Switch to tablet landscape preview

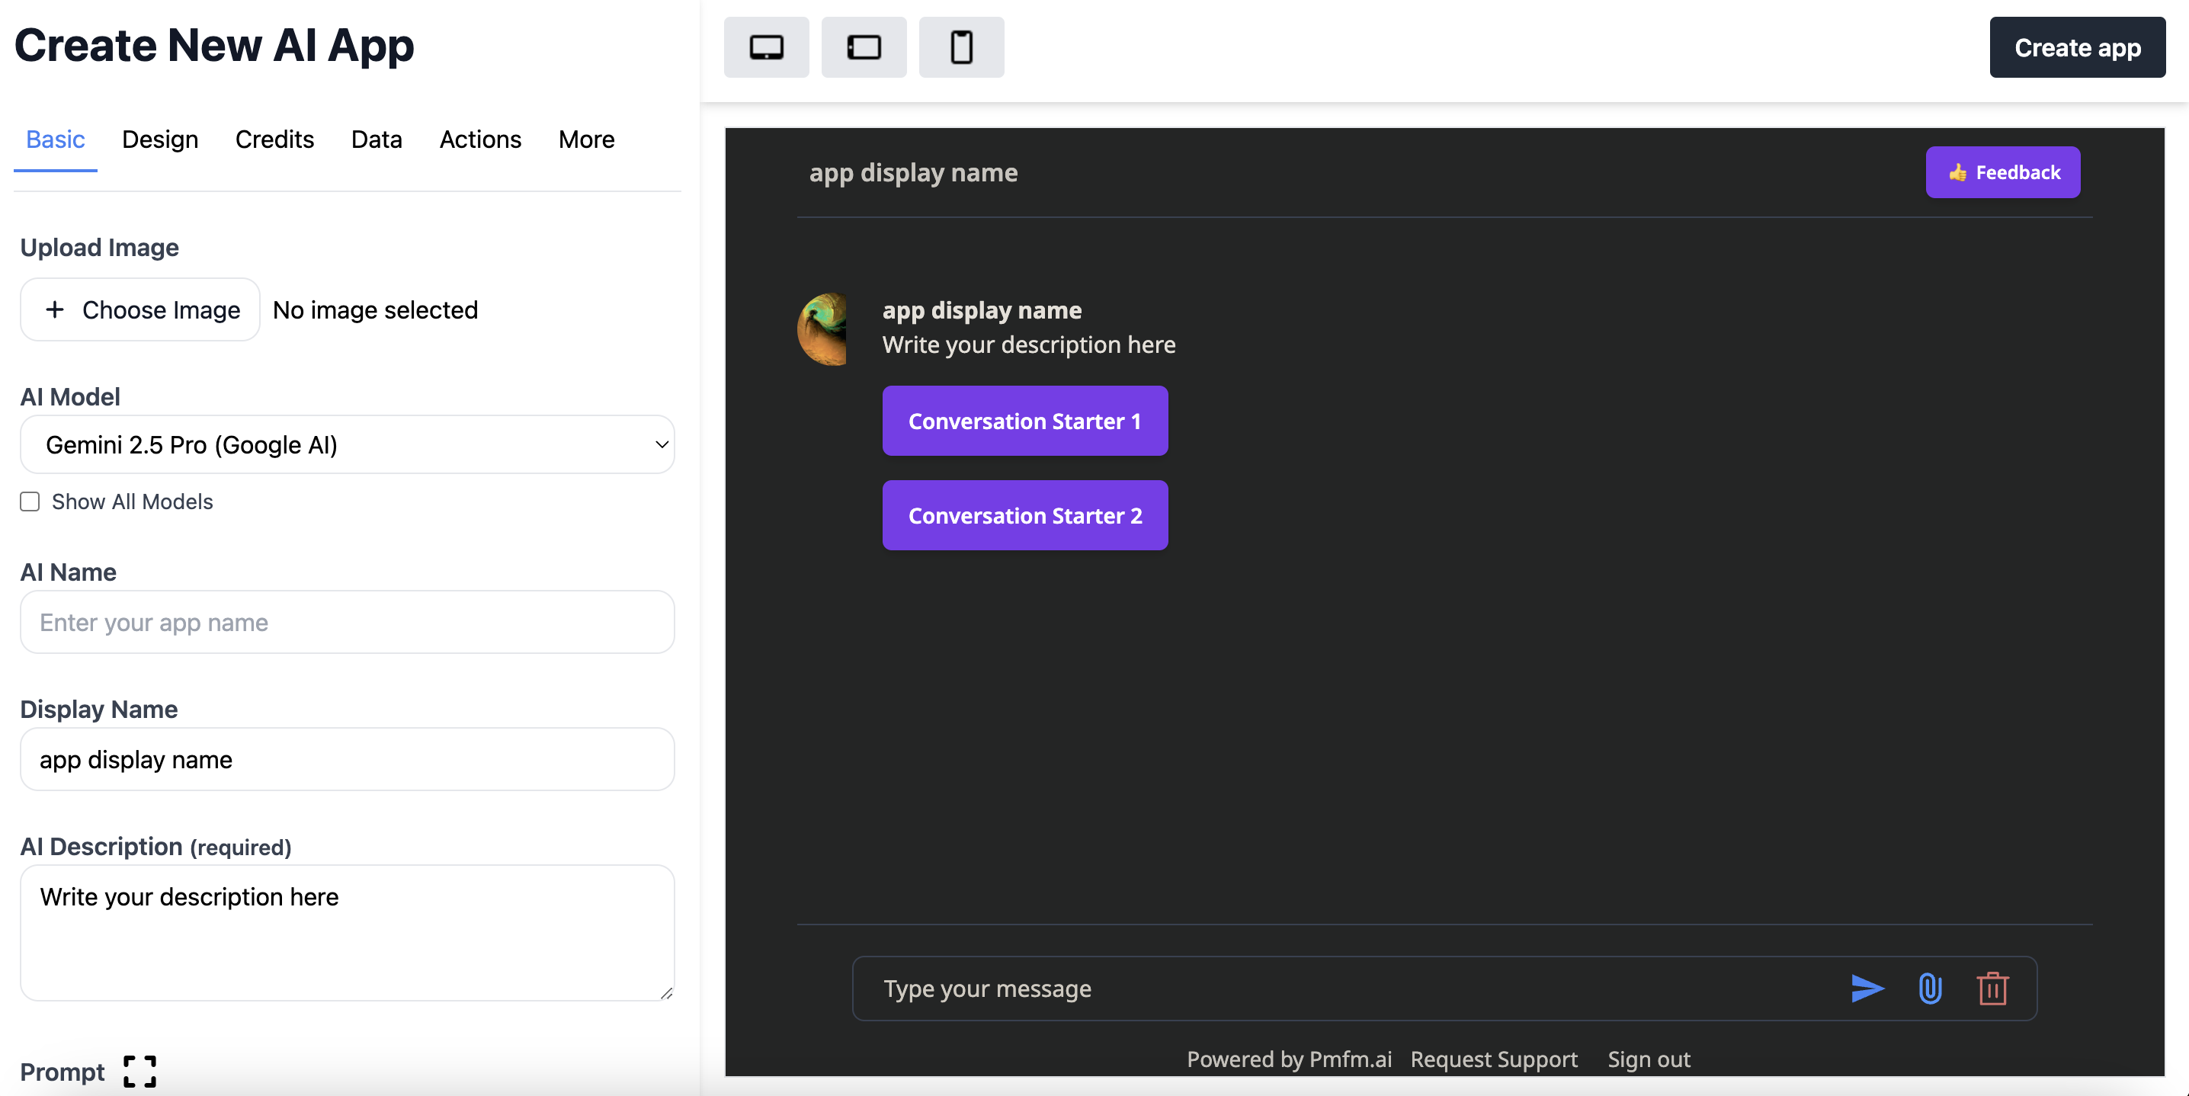click(864, 46)
